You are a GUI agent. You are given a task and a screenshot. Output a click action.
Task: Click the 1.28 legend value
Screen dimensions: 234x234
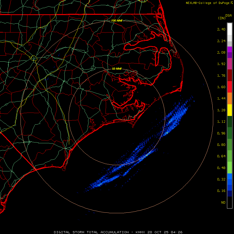221,110
